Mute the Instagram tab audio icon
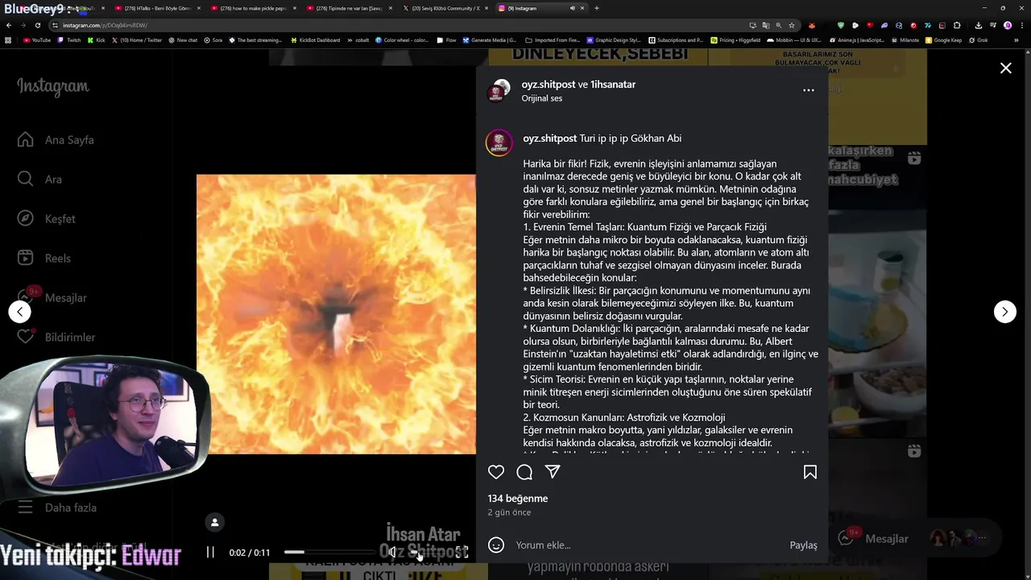 (x=573, y=8)
